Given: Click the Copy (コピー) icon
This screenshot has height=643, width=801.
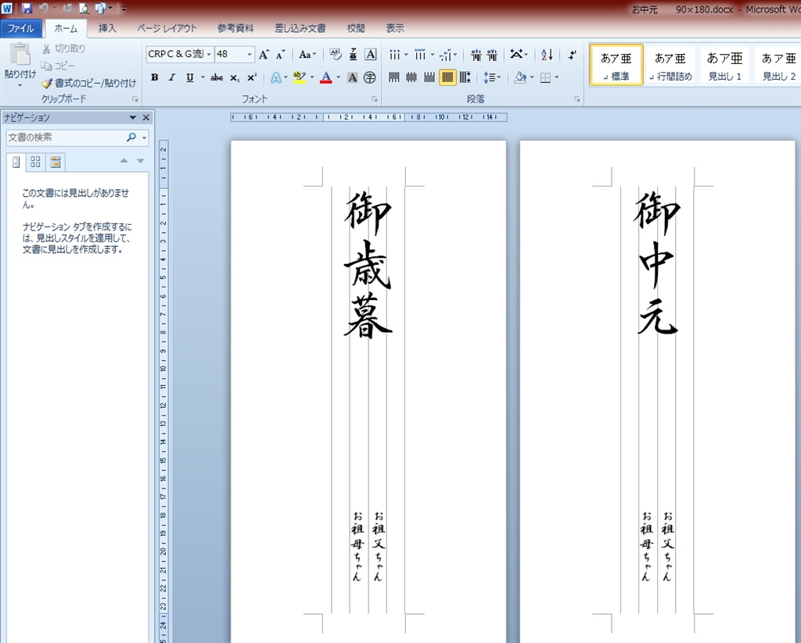Looking at the screenshot, I should click(46, 66).
